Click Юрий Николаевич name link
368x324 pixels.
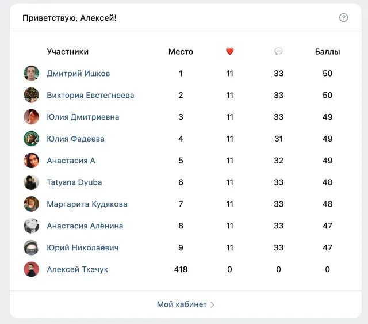pyautogui.click(x=83, y=247)
